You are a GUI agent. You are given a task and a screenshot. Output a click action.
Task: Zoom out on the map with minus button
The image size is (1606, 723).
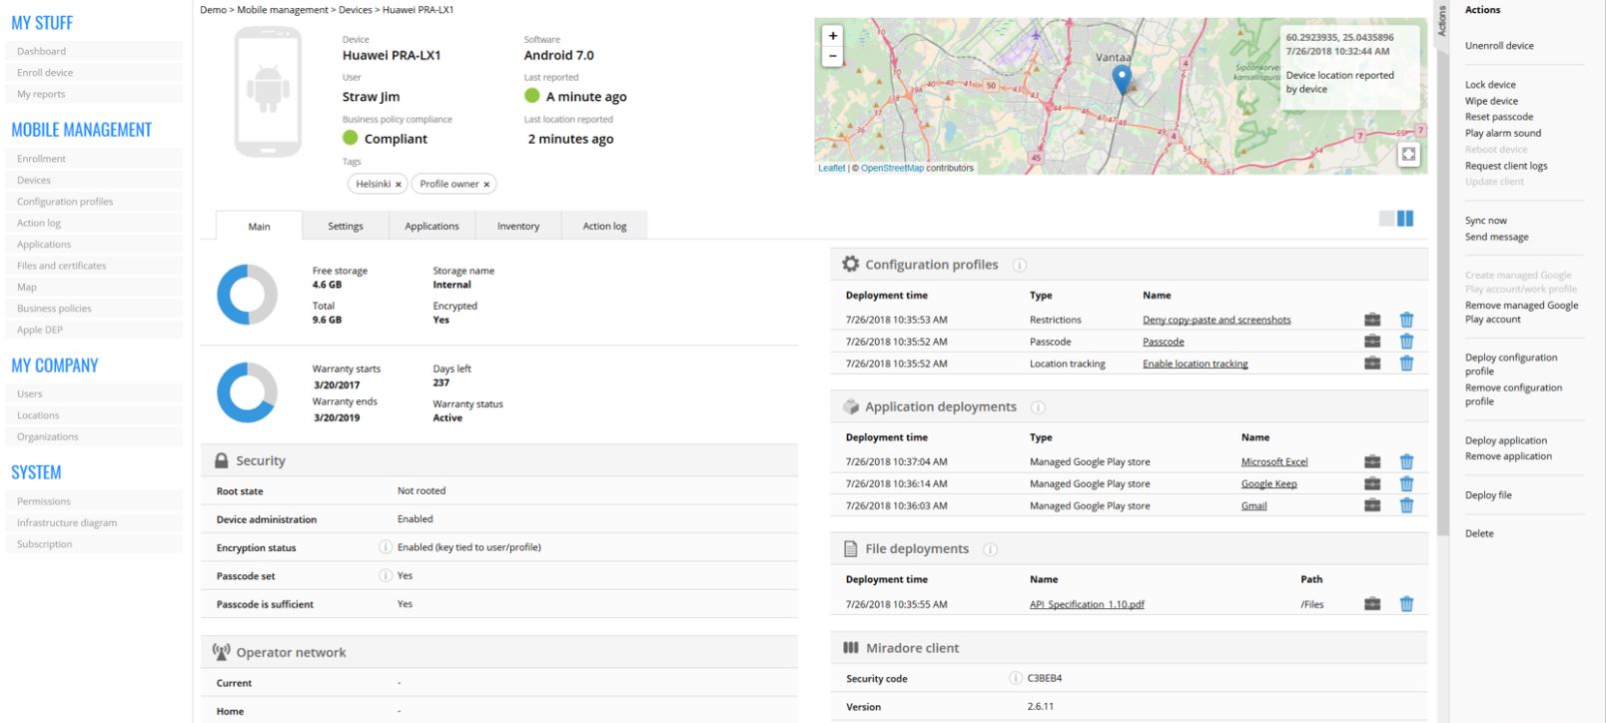tap(832, 57)
